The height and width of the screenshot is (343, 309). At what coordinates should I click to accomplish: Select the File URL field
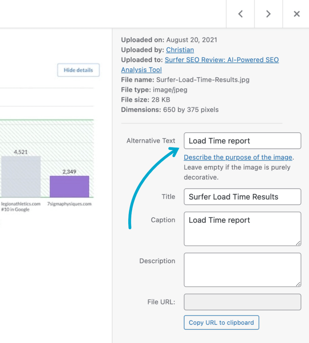(242, 302)
